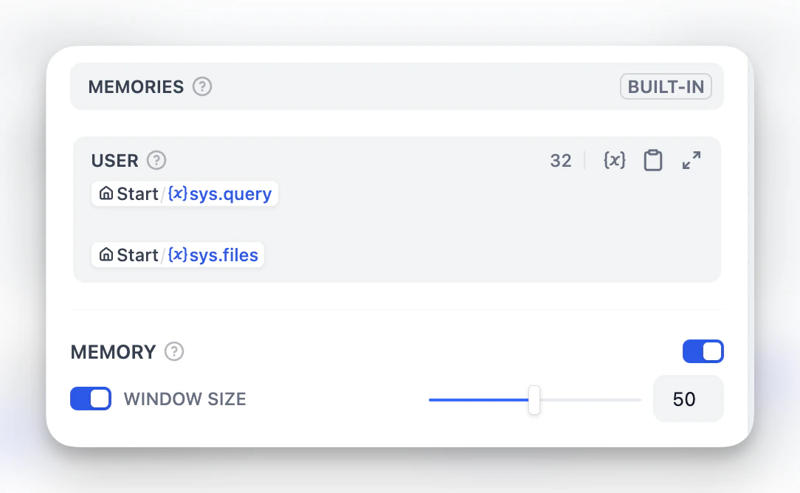Select the Start / sys.query variable tag

coord(185,194)
